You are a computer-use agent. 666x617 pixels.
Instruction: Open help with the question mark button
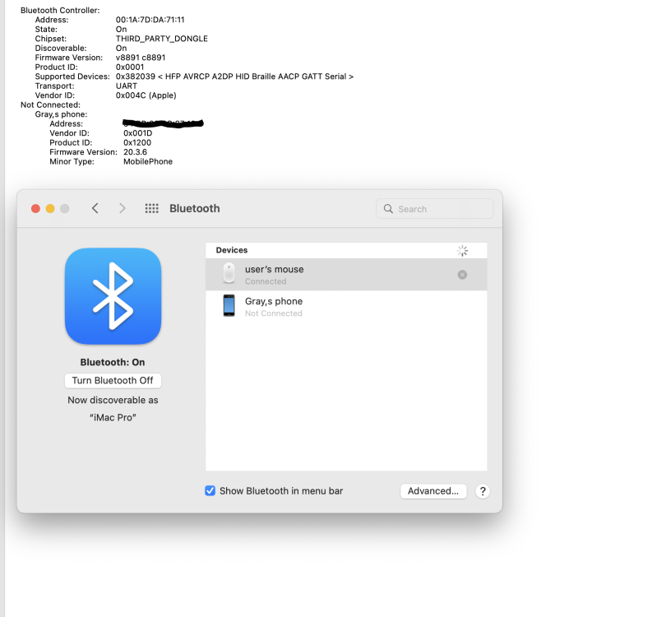(483, 491)
